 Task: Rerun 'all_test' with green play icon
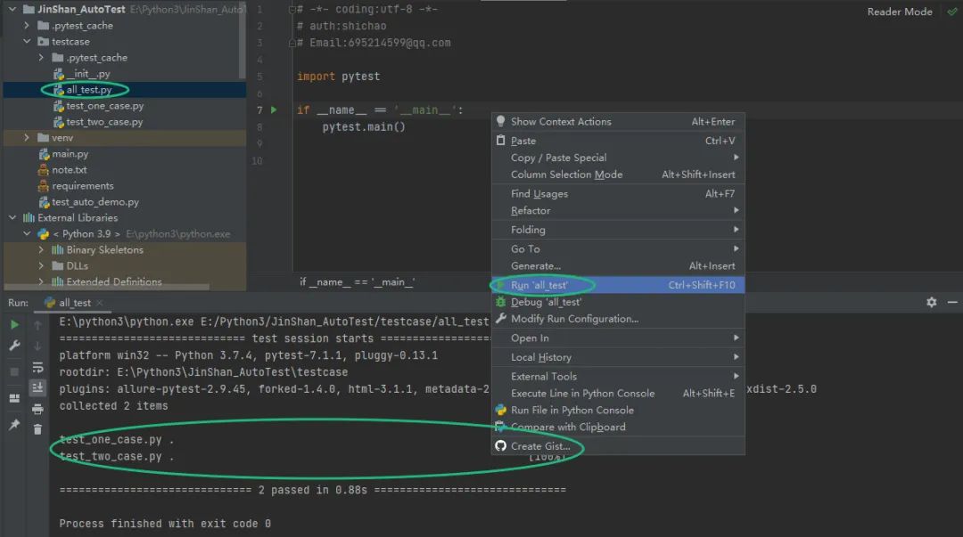[x=14, y=325]
